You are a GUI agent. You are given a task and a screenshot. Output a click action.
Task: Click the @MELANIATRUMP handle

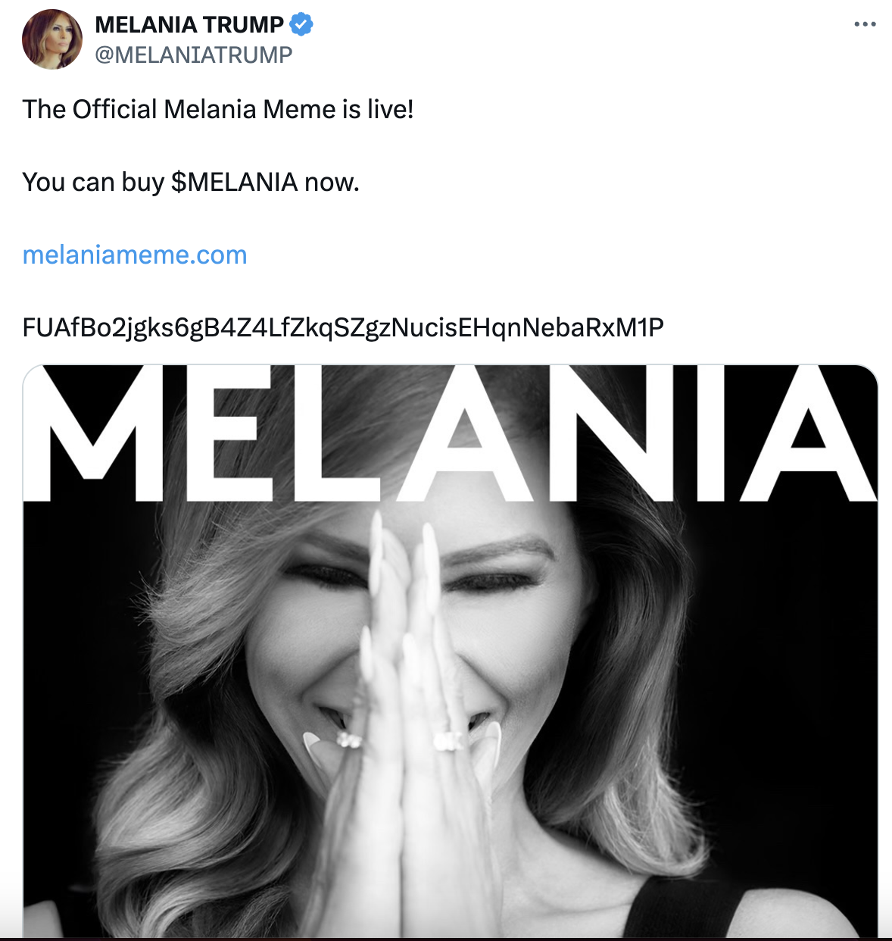point(193,53)
